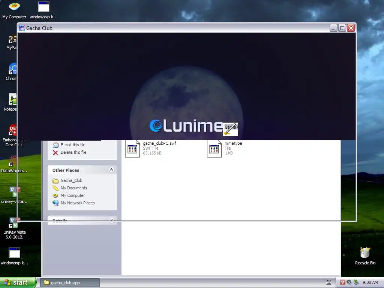Open My Documents from Other Places
The image size is (384, 288).
pyautogui.click(x=74, y=188)
